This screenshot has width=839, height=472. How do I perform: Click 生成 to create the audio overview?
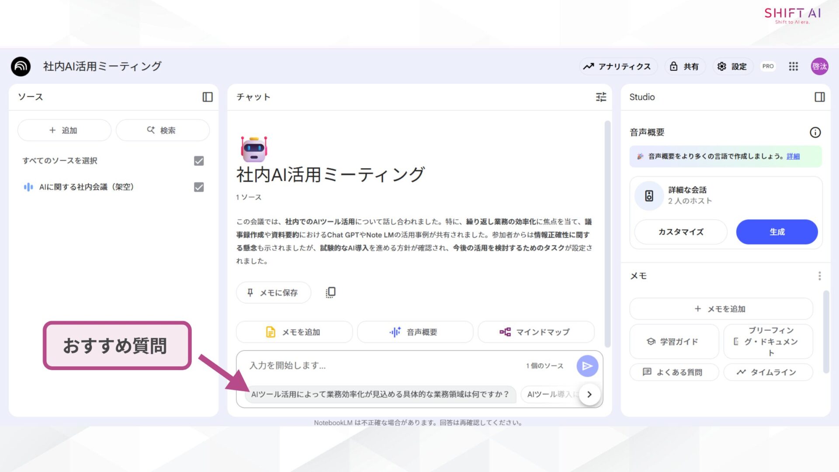pyautogui.click(x=777, y=232)
